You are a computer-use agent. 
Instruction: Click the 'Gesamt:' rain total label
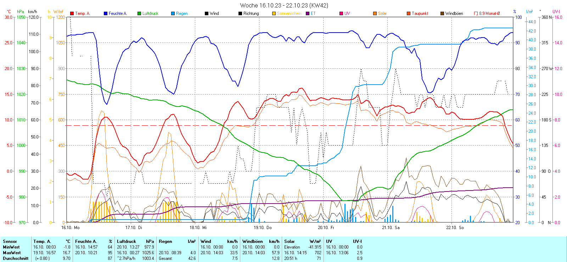coord(166,258)
